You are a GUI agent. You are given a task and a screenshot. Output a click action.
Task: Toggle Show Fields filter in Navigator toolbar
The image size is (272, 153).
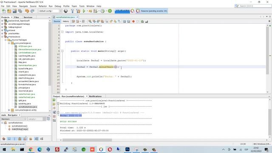[x=9, y=139]
